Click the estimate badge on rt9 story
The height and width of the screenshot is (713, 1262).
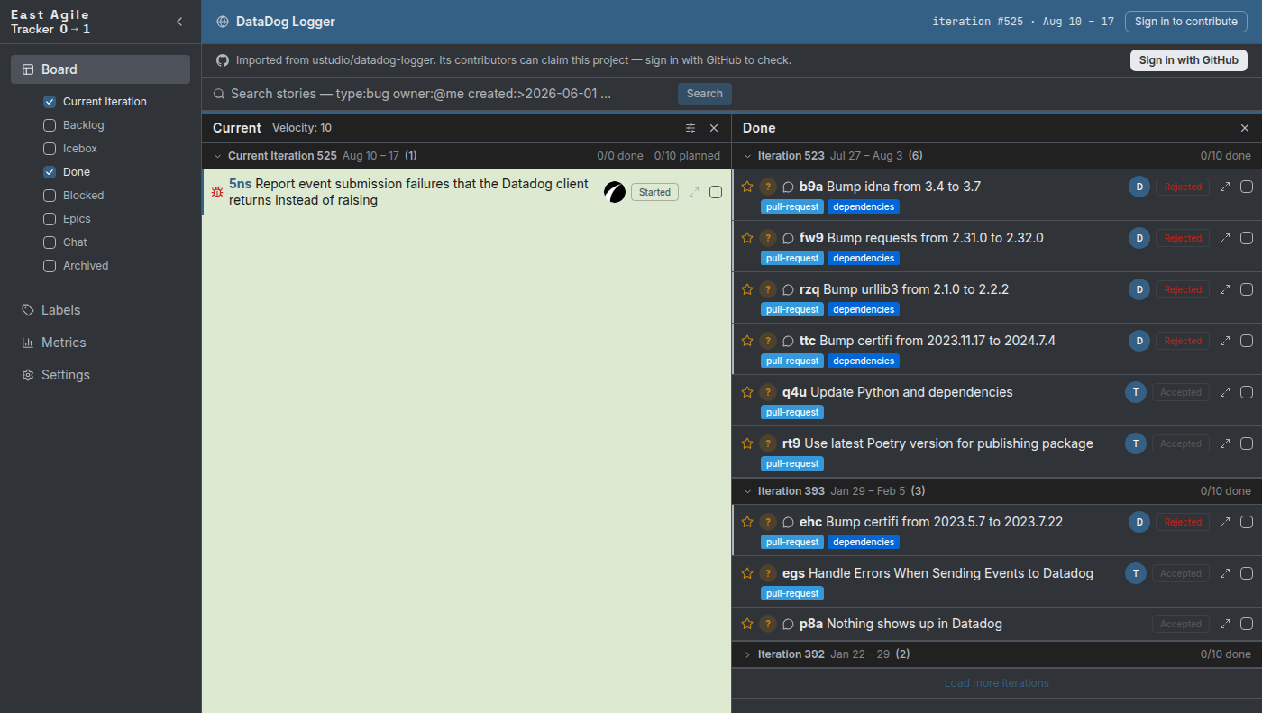coord(768,443)
